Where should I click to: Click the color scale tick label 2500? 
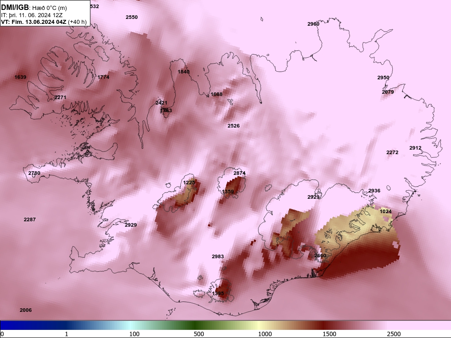pyautogui.click(x=394, y=334)
